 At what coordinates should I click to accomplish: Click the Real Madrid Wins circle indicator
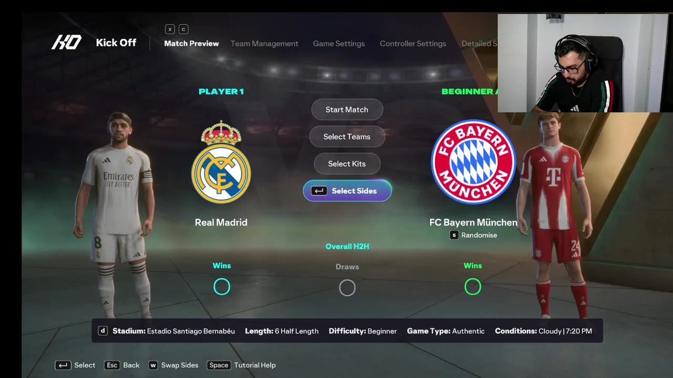click(222, 287)
